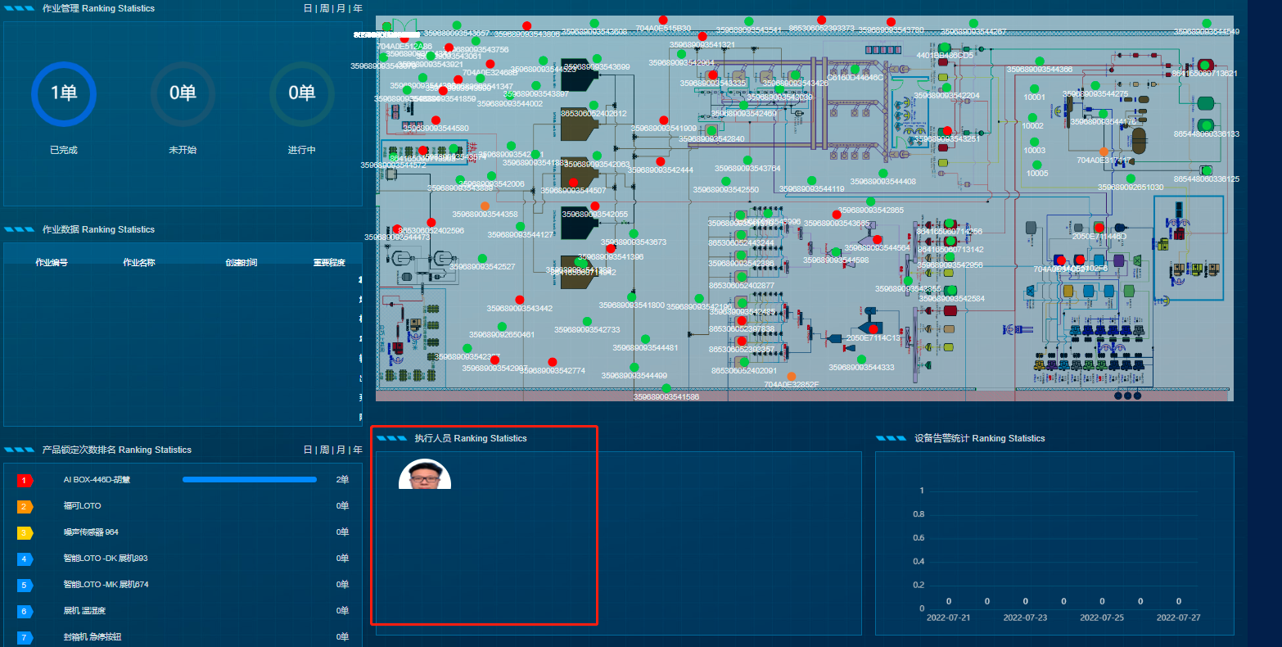Screen dimensions: 1282x647
Task: Click green marker 359689092651030
Action: tap(1131, 179)
